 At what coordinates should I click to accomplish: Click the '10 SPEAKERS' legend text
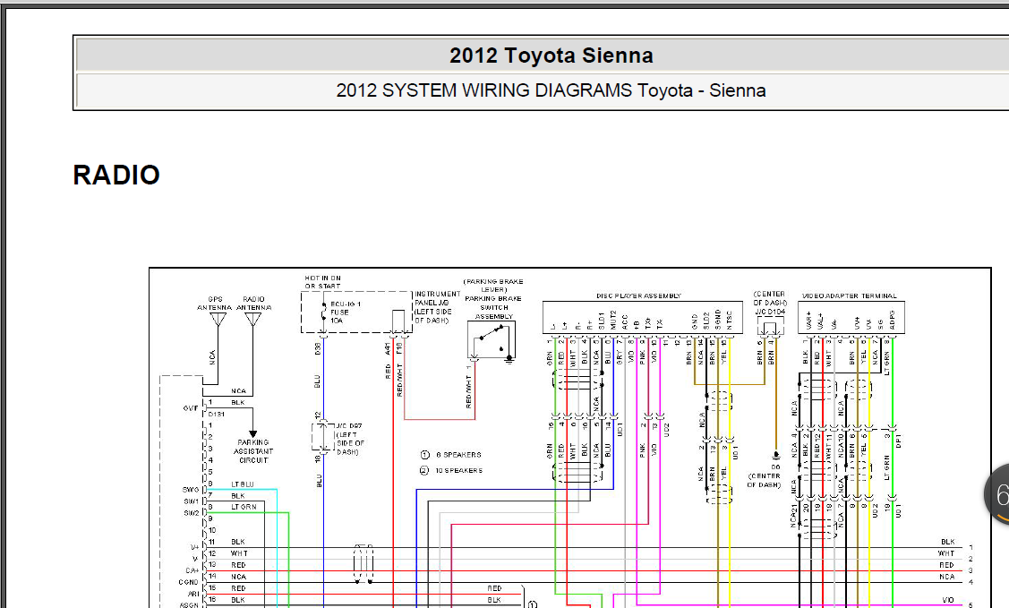pos(458,470)
